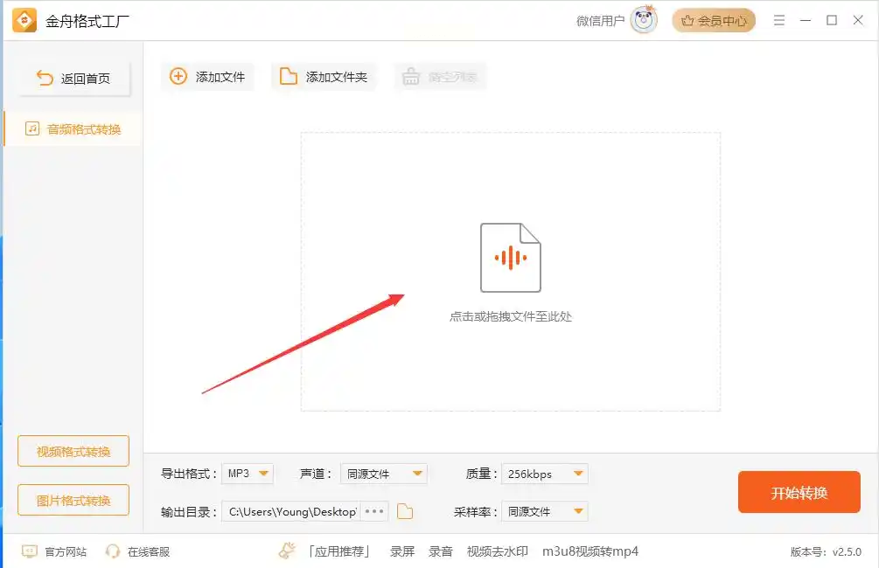Contact 在线客服 online support
Viewport: 879px width, 568px height.
click(149, 551)
